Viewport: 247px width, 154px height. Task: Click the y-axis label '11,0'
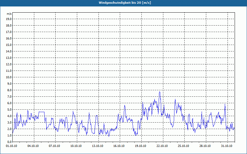coord(9,71)
